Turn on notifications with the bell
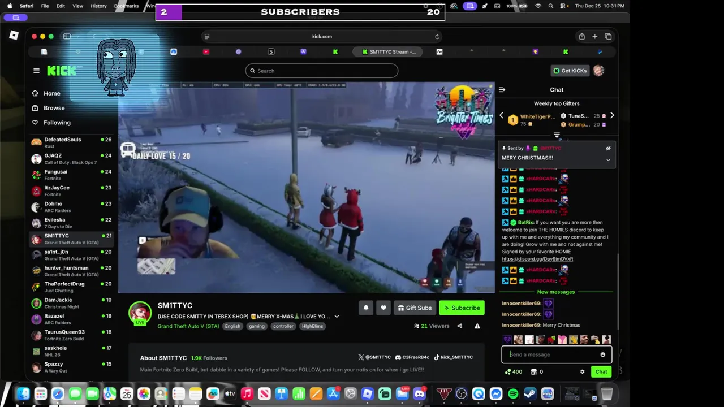This screenshot has height=407, width=724. tap(366, 308)
